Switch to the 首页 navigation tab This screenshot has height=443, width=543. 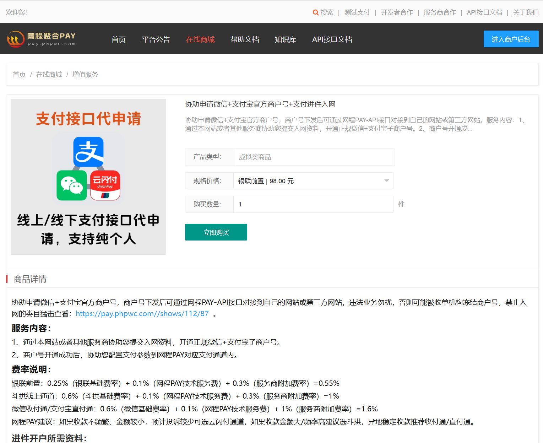click(118, 39)
